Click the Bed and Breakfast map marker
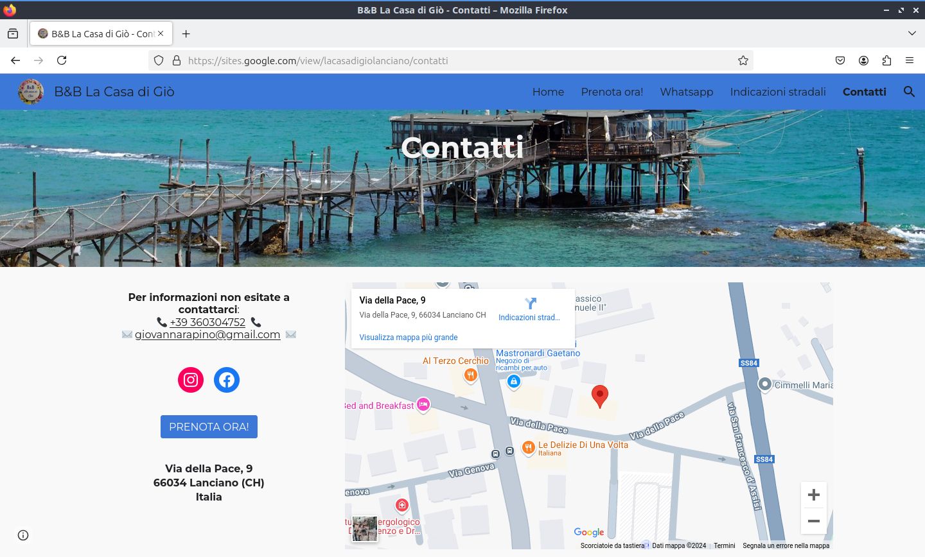The image size is (925, 557). [423, 404]
